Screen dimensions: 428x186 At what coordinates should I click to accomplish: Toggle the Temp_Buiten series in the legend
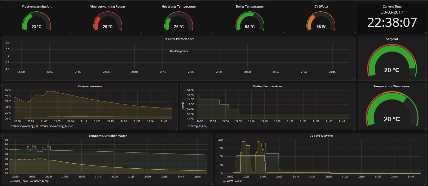click(x=199, y=126)
